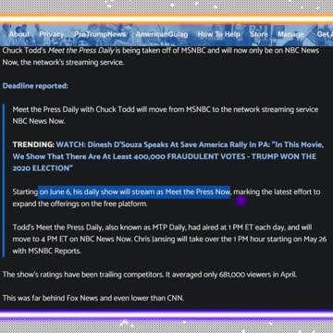Click 'NBC News Now.' in the blockquote

click(39, 121)
